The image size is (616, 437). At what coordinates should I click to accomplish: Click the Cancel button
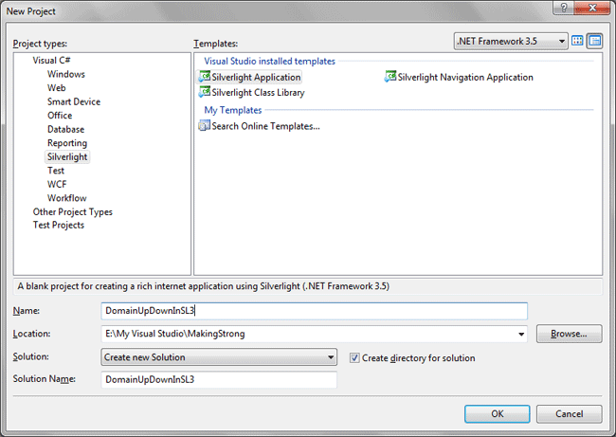pyautogui.click(x=569, y=413)
